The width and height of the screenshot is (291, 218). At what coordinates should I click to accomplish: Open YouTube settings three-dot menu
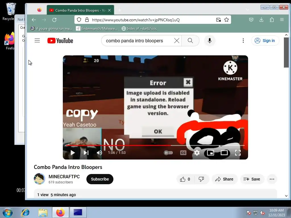pyautogui.click(x=243, y=41)
